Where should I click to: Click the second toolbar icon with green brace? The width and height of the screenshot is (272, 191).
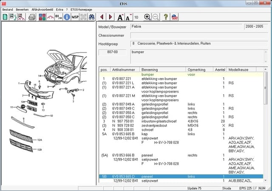[13, 17]
